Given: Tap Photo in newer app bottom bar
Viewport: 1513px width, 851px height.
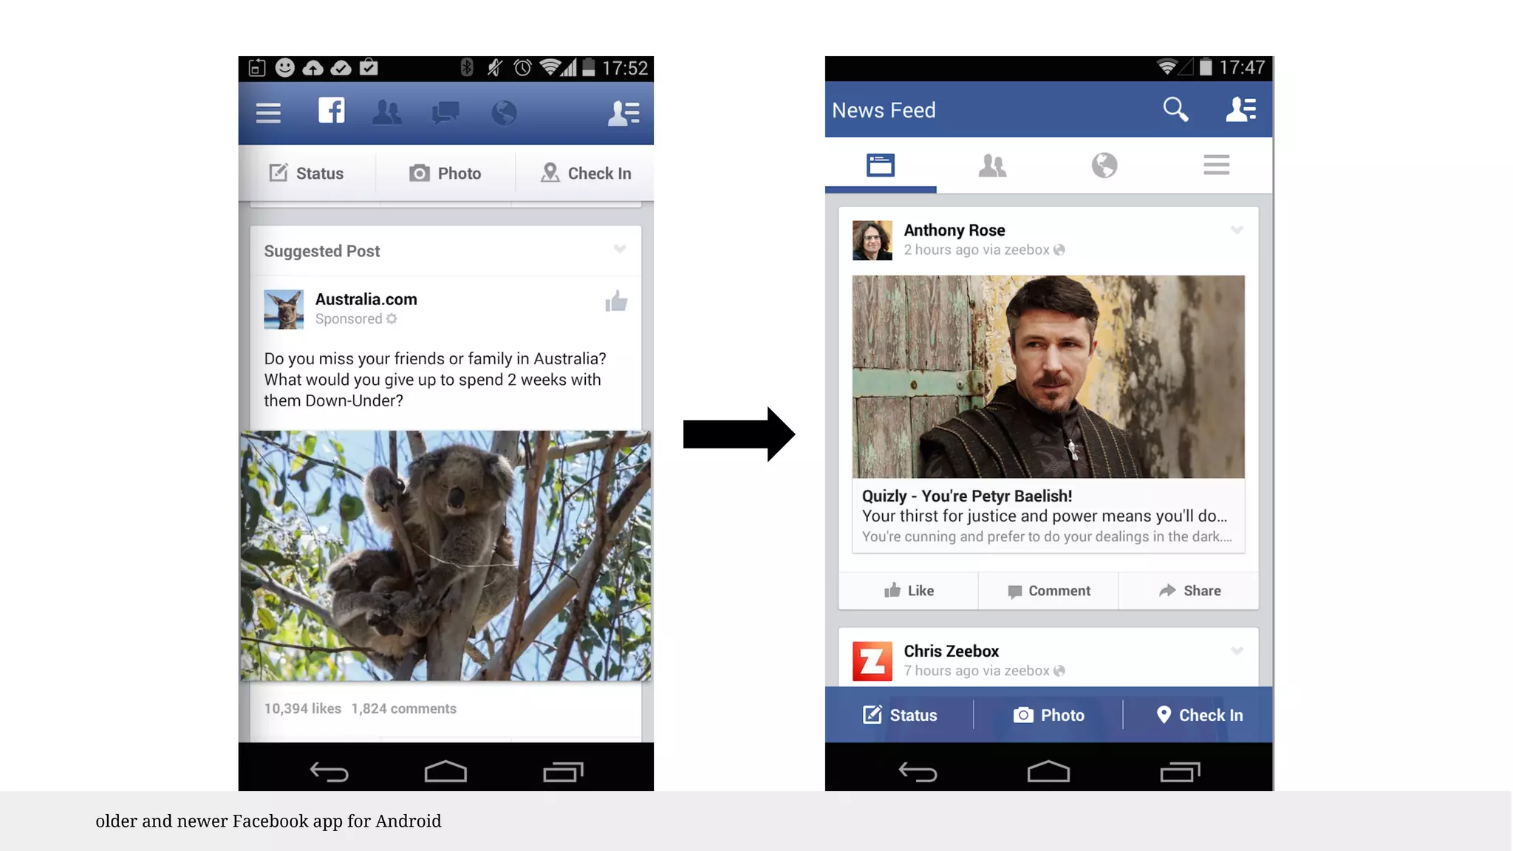Looking at the screenshot, I should click(1048, 715).
